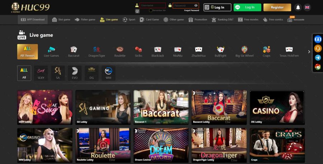Screen dimensions: 323x164
Task: Open customer support headset icon
Action: (318, 48)
